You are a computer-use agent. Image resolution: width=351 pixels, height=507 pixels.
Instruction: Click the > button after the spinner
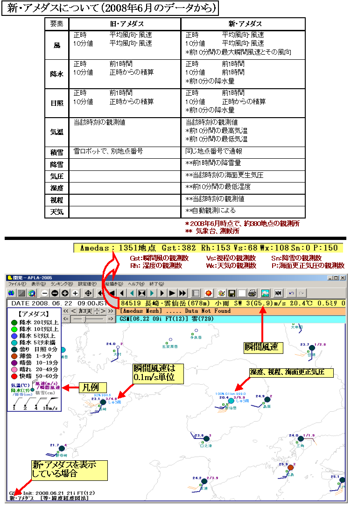tap(103, 311)
